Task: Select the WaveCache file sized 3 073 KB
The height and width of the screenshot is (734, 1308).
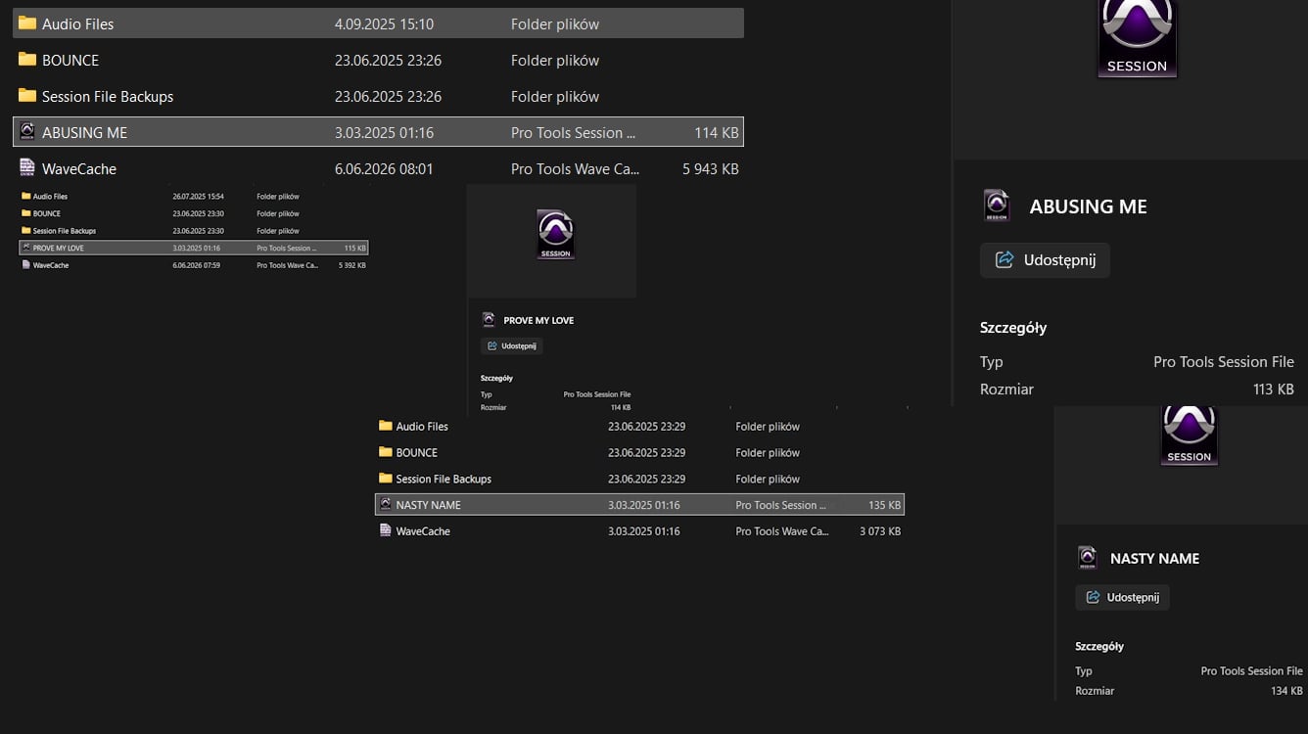Action: tap(639, 530)
